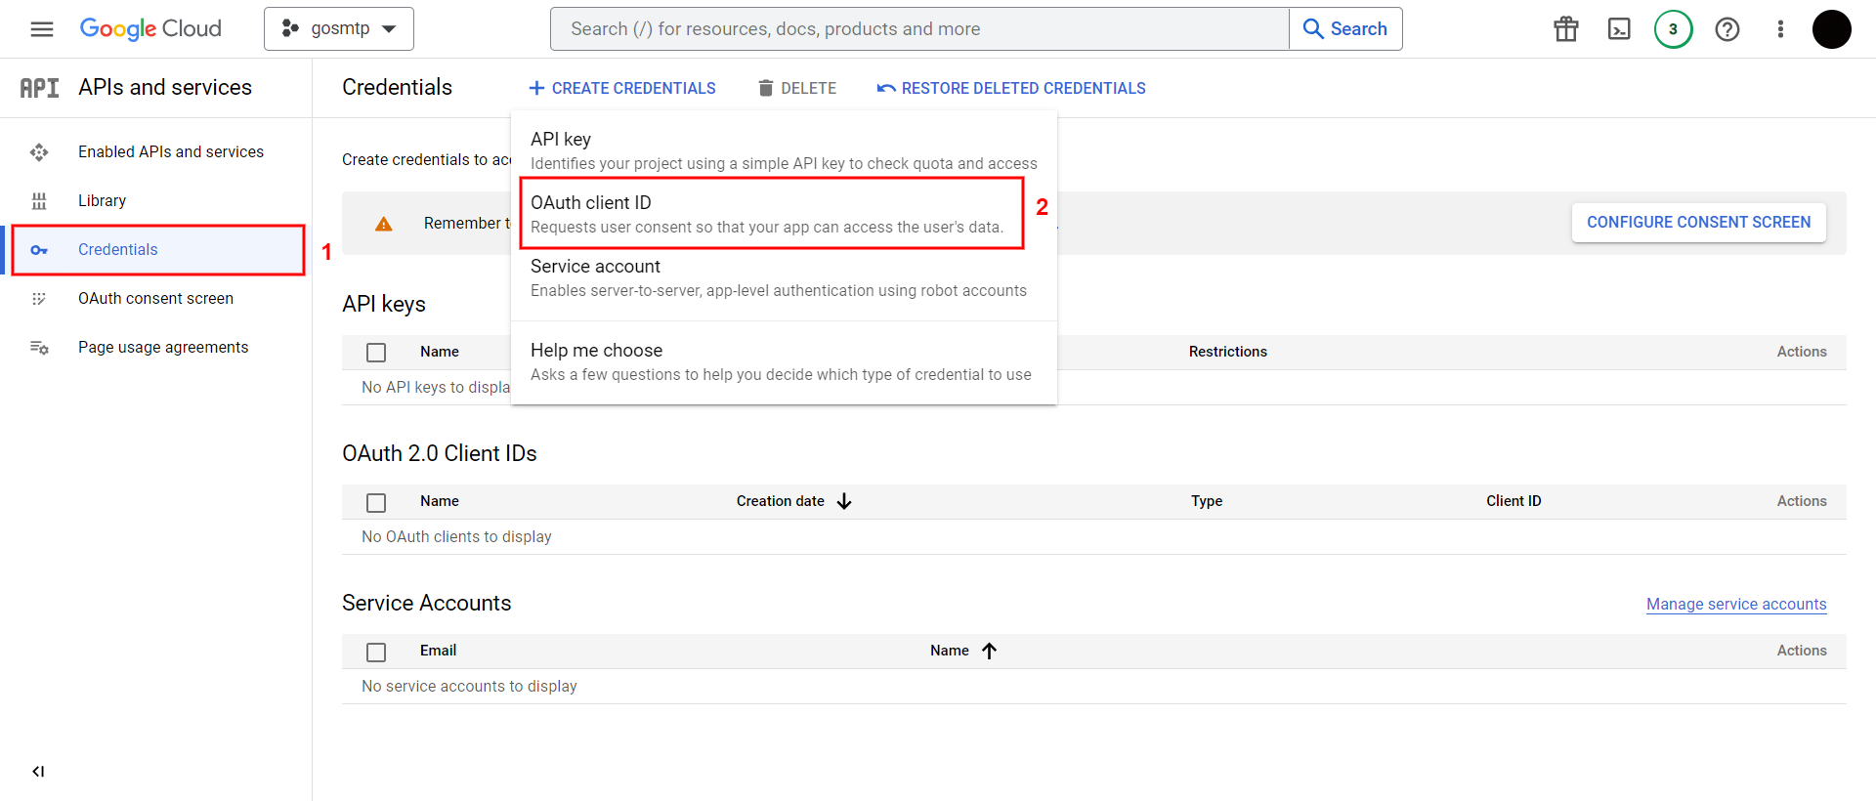Click the APIs and services heading
Viewport: 1876px width, 801px height.
(x=165, y=87)
